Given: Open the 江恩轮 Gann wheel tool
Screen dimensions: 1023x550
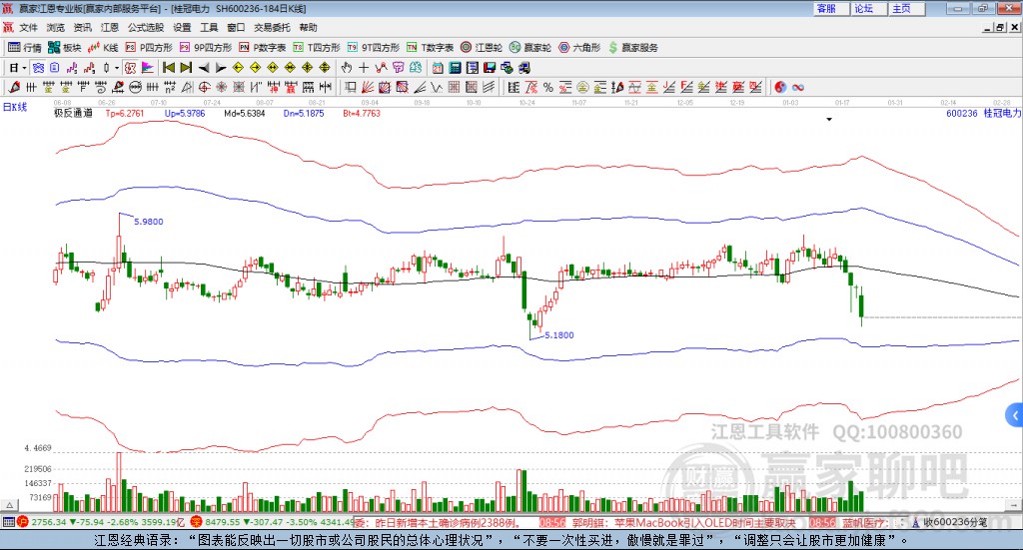Looking at the screenshot, I should pos(483,47).
